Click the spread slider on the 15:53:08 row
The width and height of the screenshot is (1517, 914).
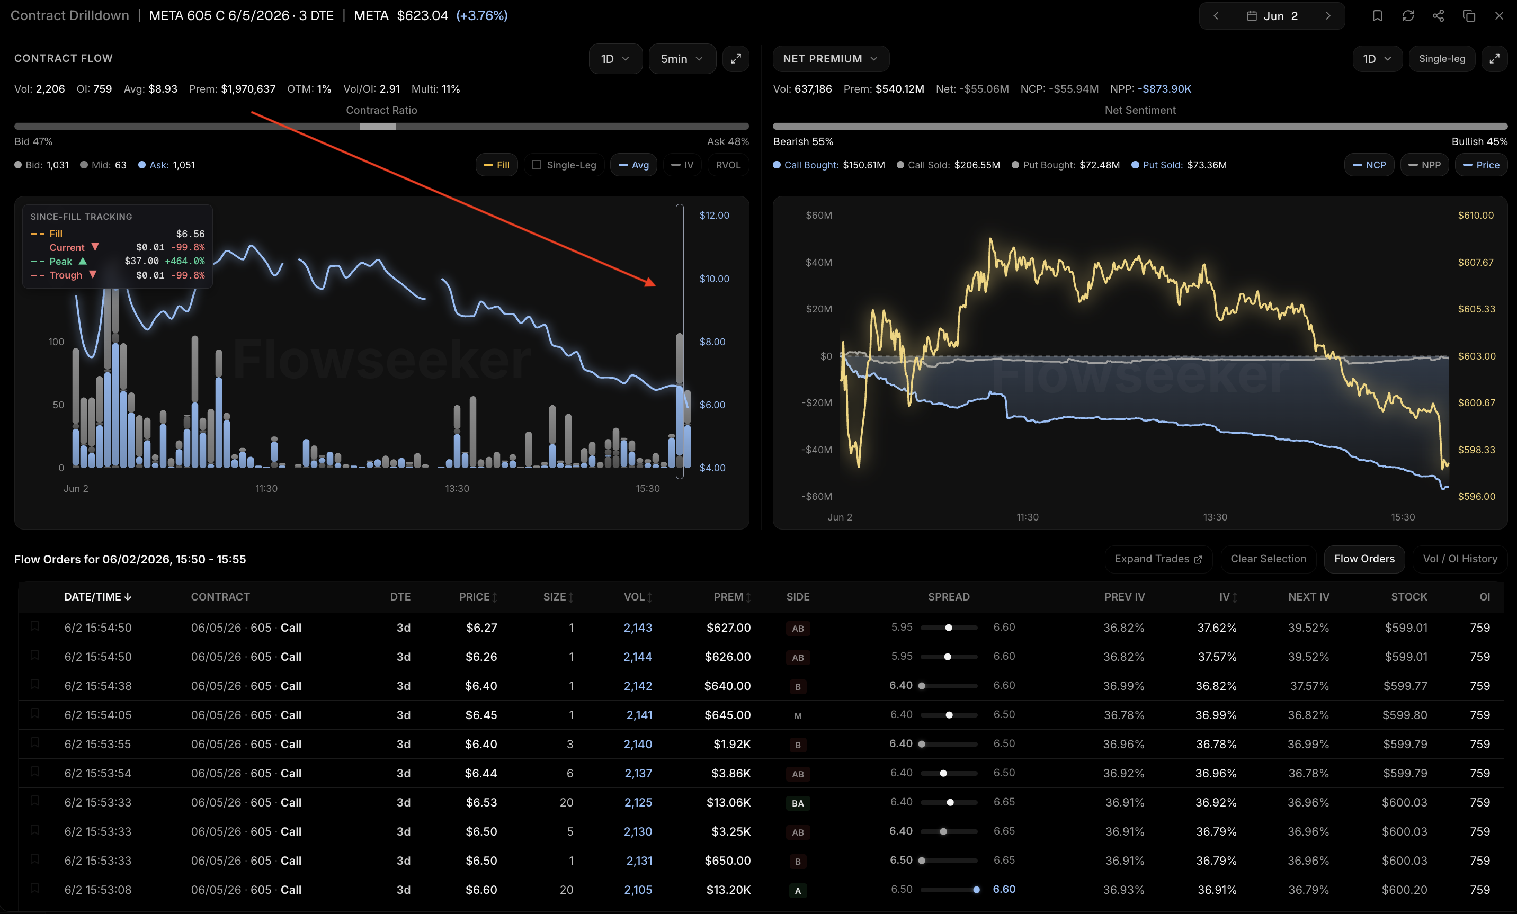tap(949, 890)
